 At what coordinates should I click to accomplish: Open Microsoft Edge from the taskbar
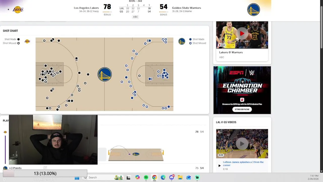163,178
